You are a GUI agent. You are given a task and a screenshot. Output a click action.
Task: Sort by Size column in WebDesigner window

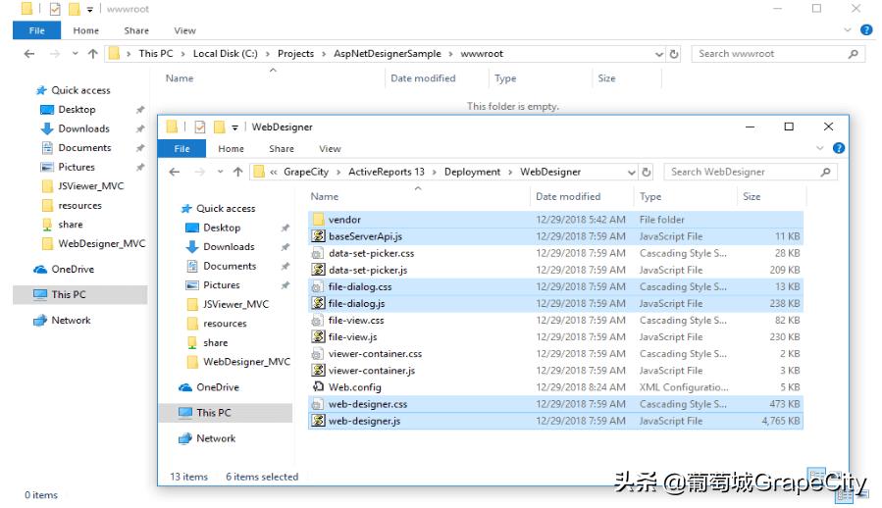point(752,196)
